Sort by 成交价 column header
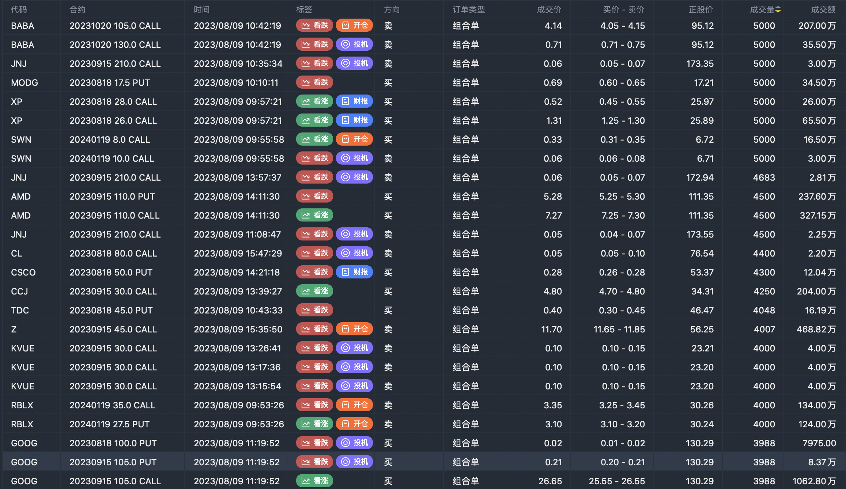The height and width of the screenshot is (489, 846). click(548, 10)
